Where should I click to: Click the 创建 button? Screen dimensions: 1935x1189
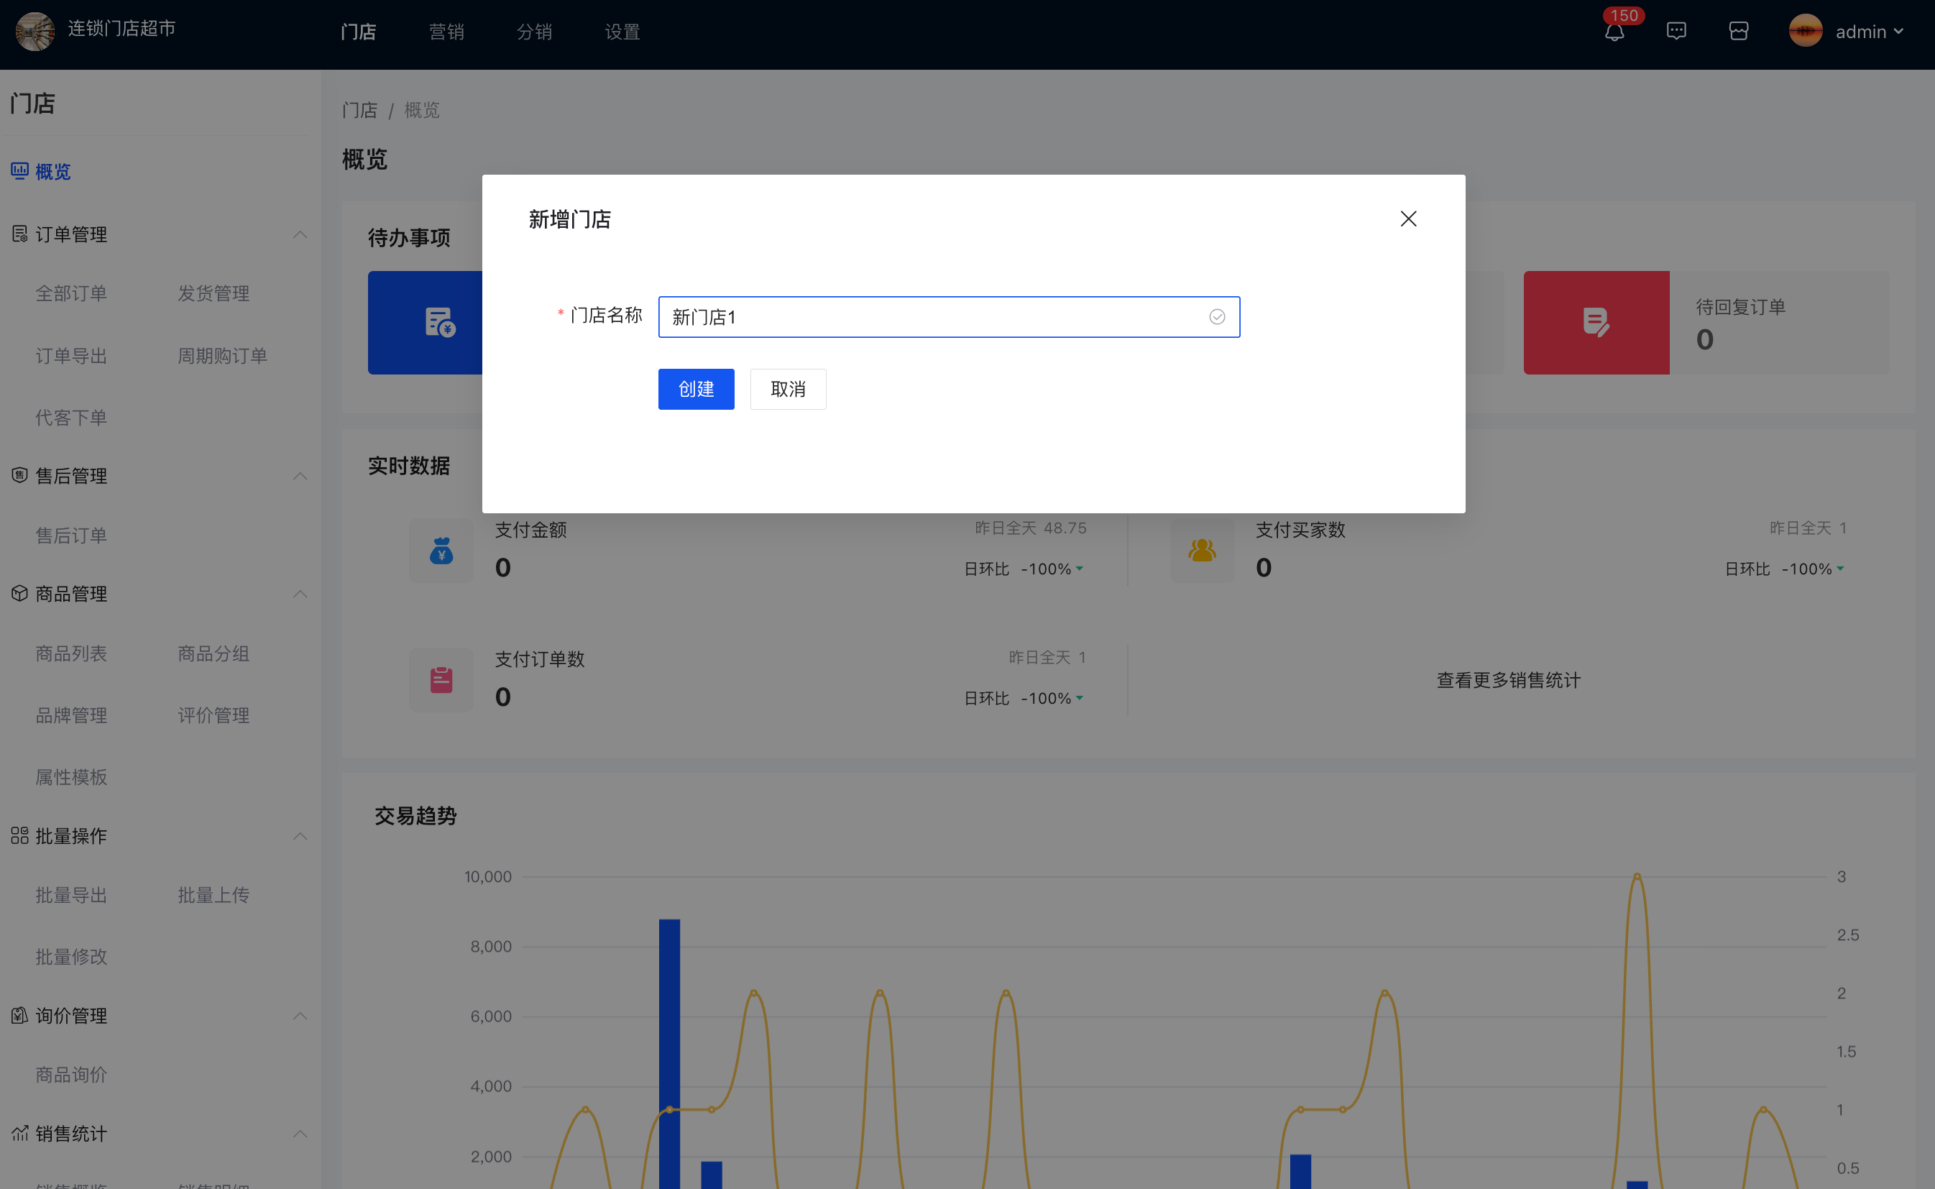tap(696, 389)
